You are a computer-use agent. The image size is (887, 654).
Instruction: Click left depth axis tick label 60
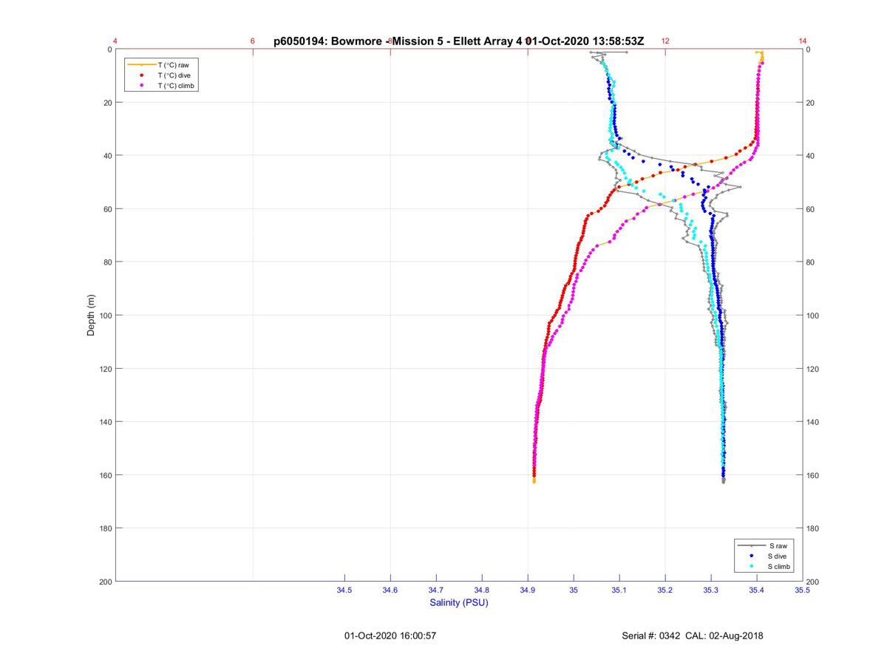pos(107,209)
